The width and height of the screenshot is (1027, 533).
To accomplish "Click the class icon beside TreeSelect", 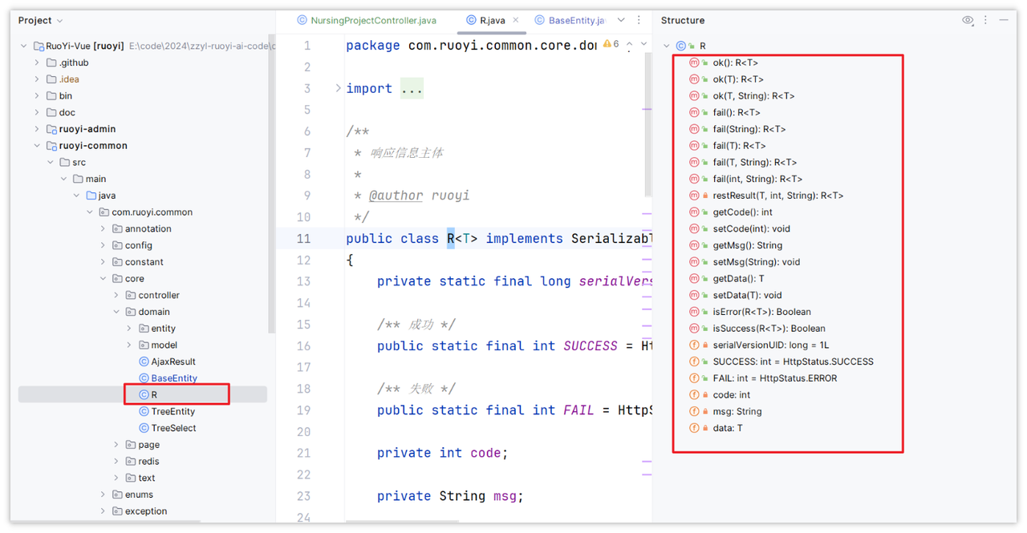I will click(x=144, y=428).
